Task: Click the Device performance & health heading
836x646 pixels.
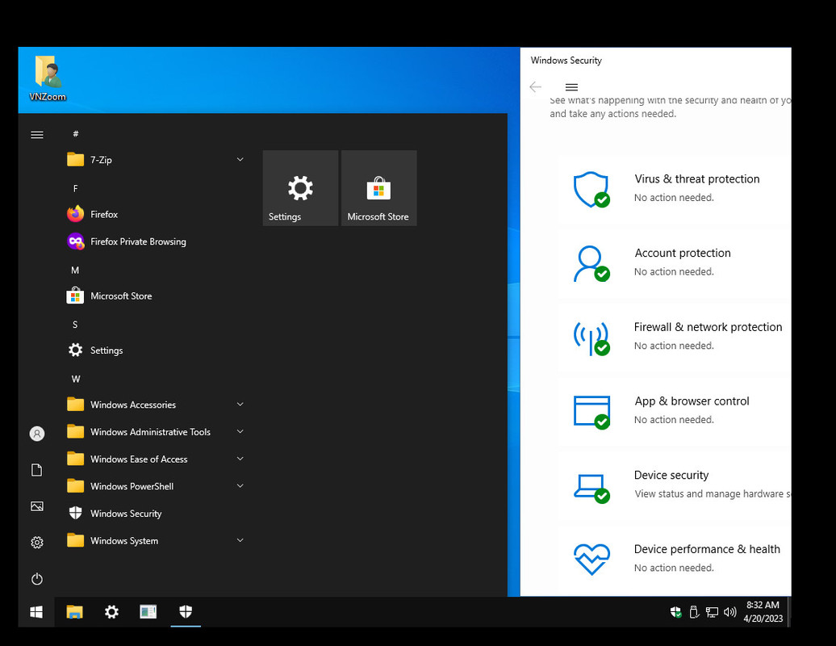Action: pos(707,549)
